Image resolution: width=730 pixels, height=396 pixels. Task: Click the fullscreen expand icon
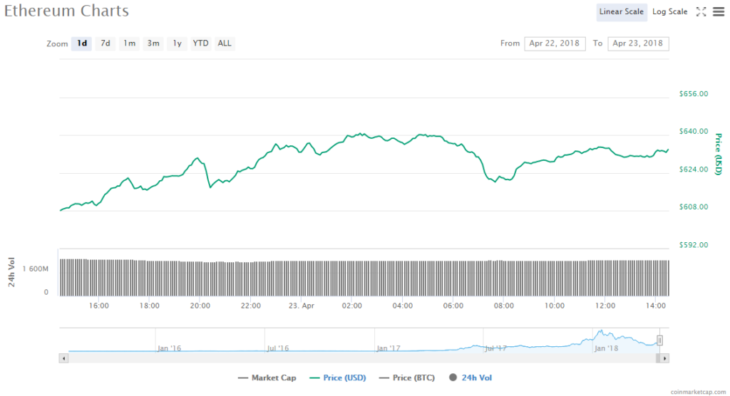(x=701, y=11)
